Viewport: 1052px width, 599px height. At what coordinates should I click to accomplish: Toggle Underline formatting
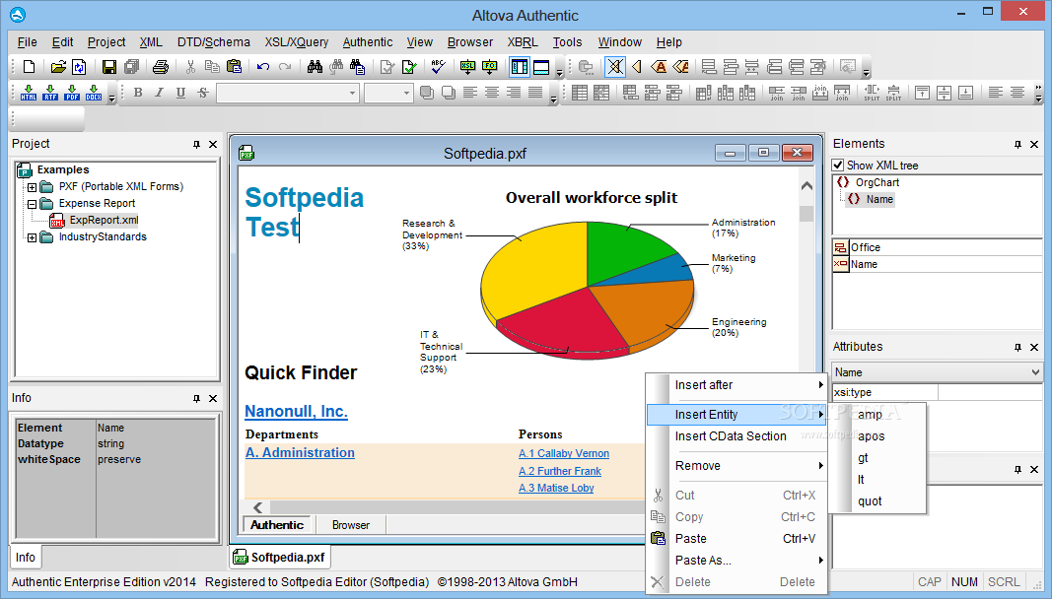point(180,93)
